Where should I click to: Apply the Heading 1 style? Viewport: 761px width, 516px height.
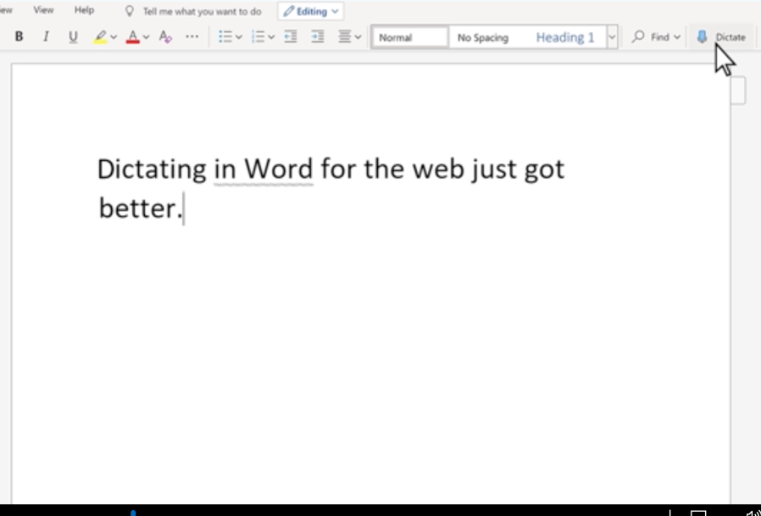coord(565,37)
